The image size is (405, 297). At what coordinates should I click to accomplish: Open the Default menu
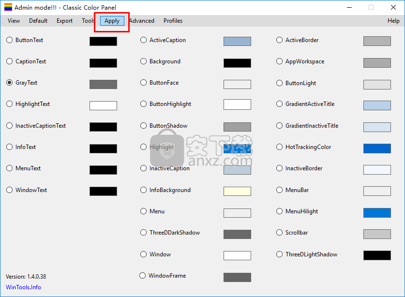pyautogui.click(x=38, y=21)
